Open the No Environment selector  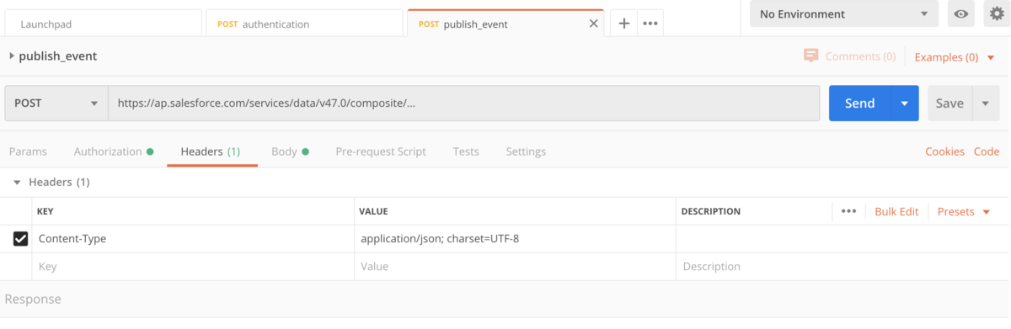point(843,13)
